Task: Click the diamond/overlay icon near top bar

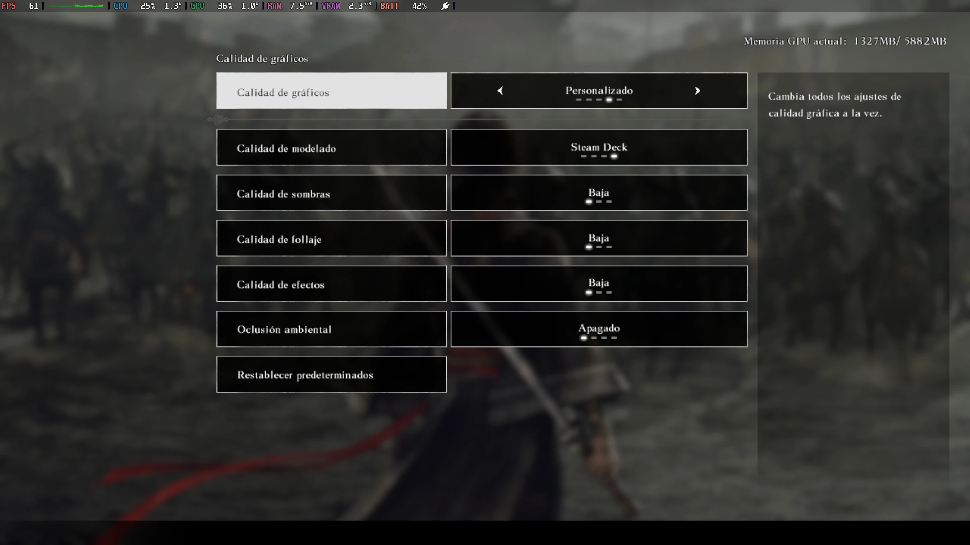Action: [x=218, y=119]
